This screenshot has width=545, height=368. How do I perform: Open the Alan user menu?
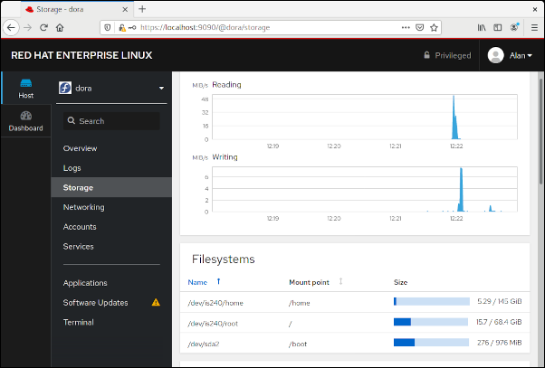pyautogui.click(x=510, y=55)
